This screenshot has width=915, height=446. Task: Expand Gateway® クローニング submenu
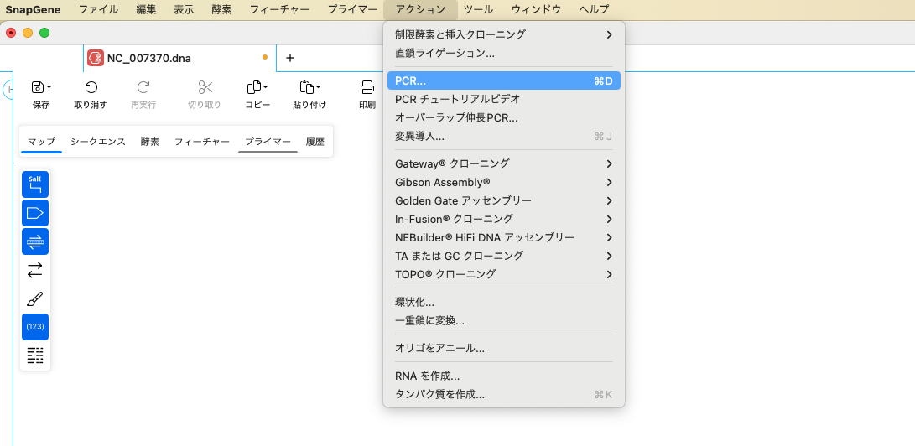(503, 163)
